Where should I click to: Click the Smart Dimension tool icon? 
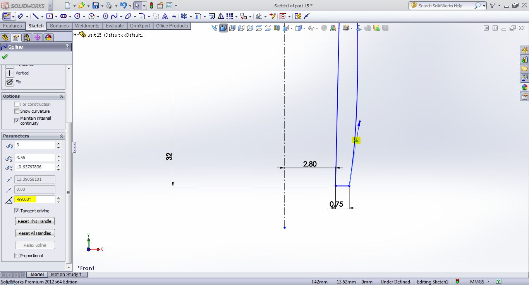pyautogui.click(x=21, y=16)
